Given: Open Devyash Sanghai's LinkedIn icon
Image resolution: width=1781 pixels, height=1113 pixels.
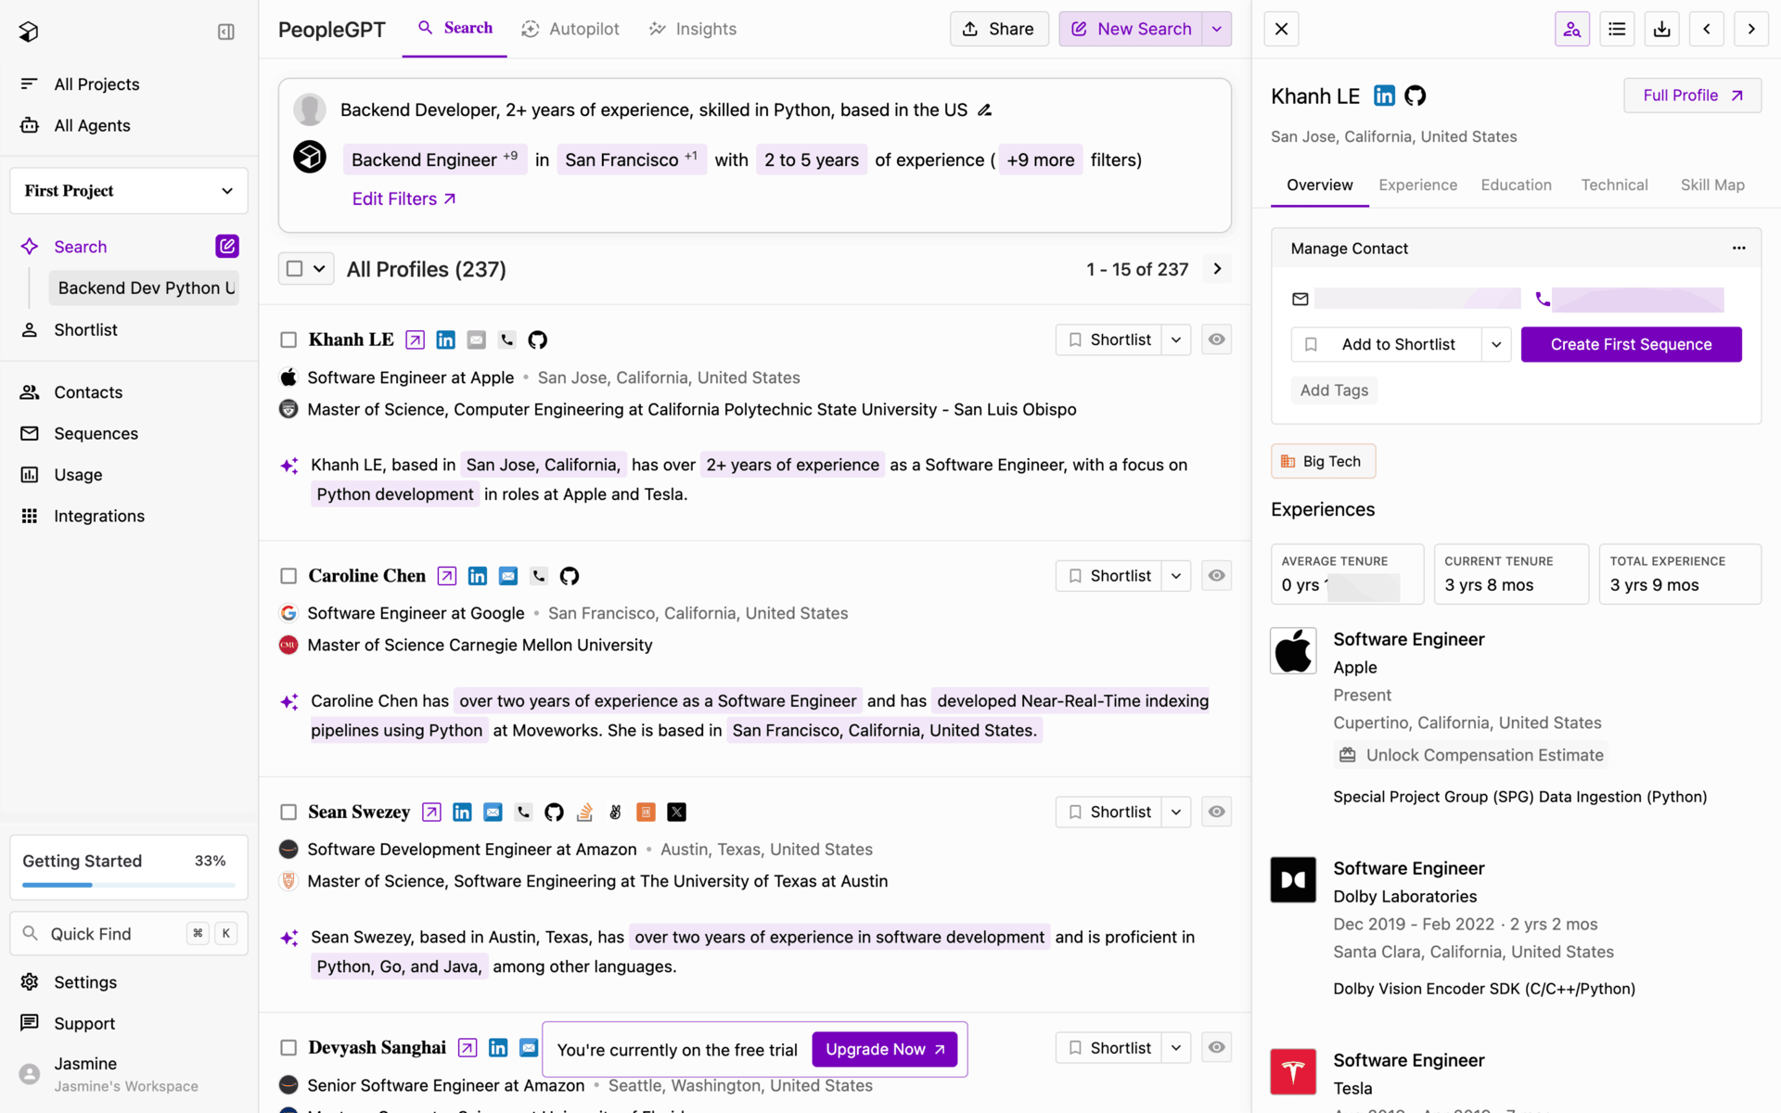Looking at the screenshot, I should pos(498,1048).
